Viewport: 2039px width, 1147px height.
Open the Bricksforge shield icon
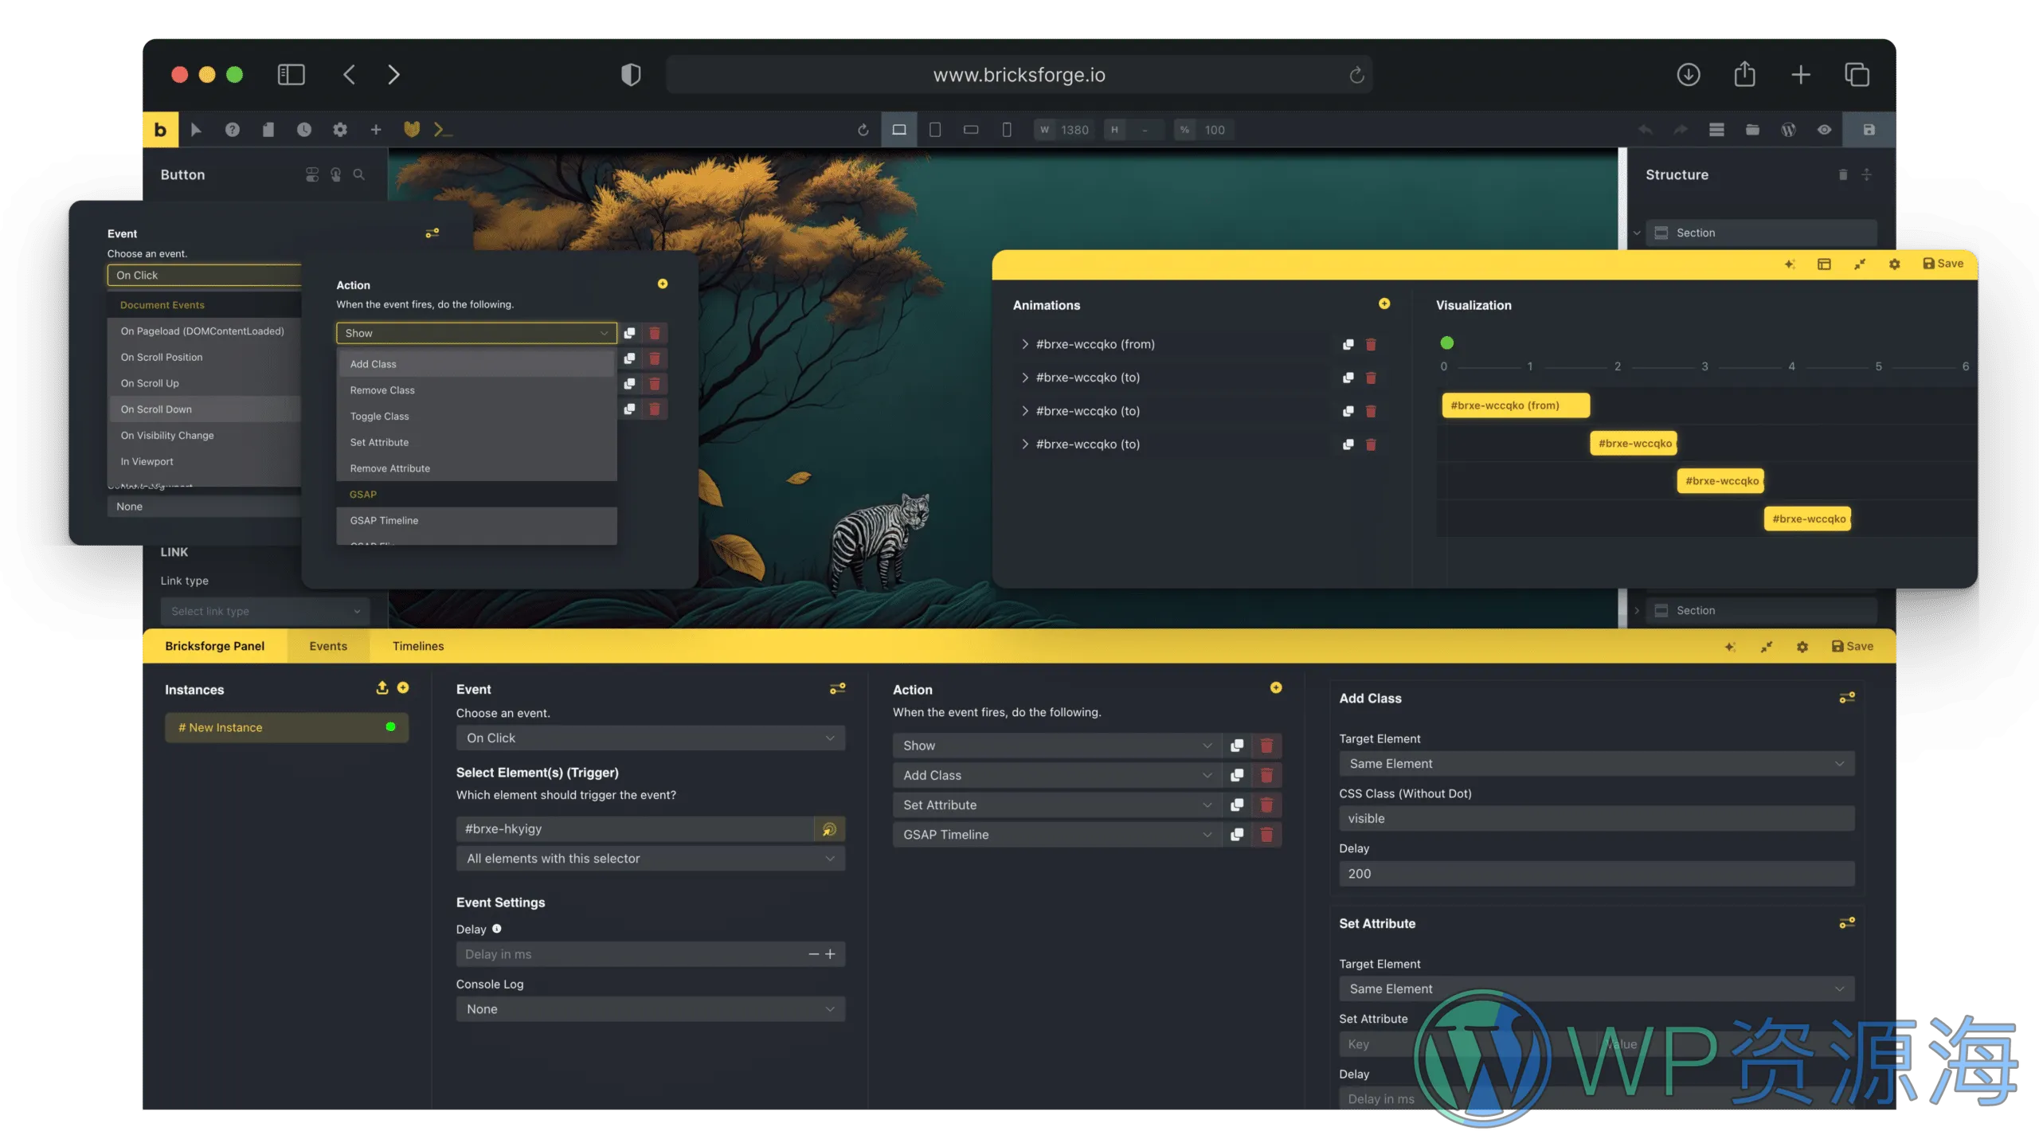pos(412,129)
